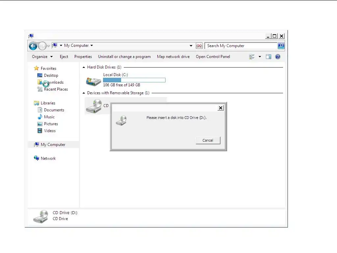Click the Music note icon
The height and width of the screenshot is (253, 337).
[x=40, y=117]
